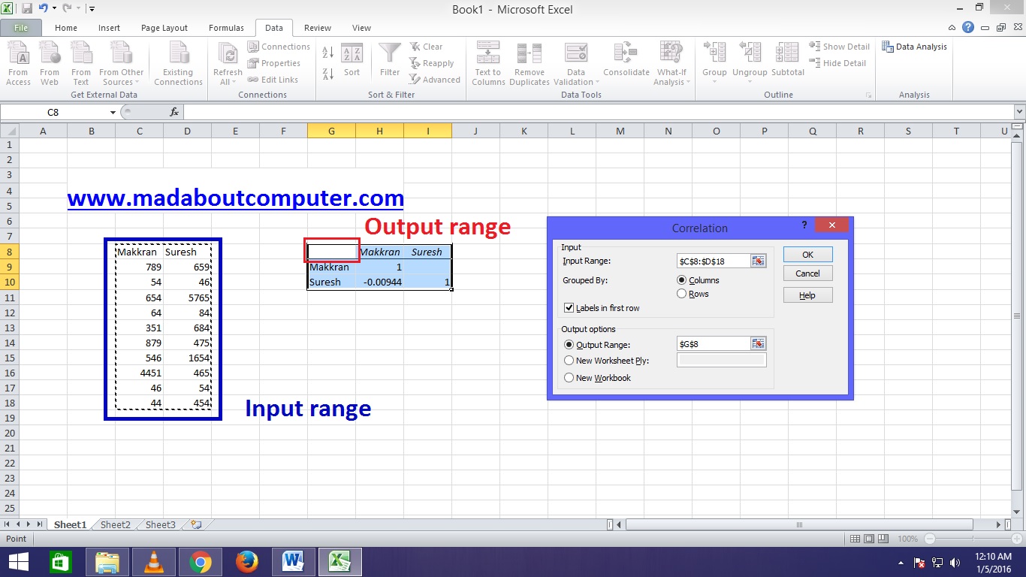The height and width of the screenshot is (577, 1026).
Task: Open the File tab
Action: point(21,28)
